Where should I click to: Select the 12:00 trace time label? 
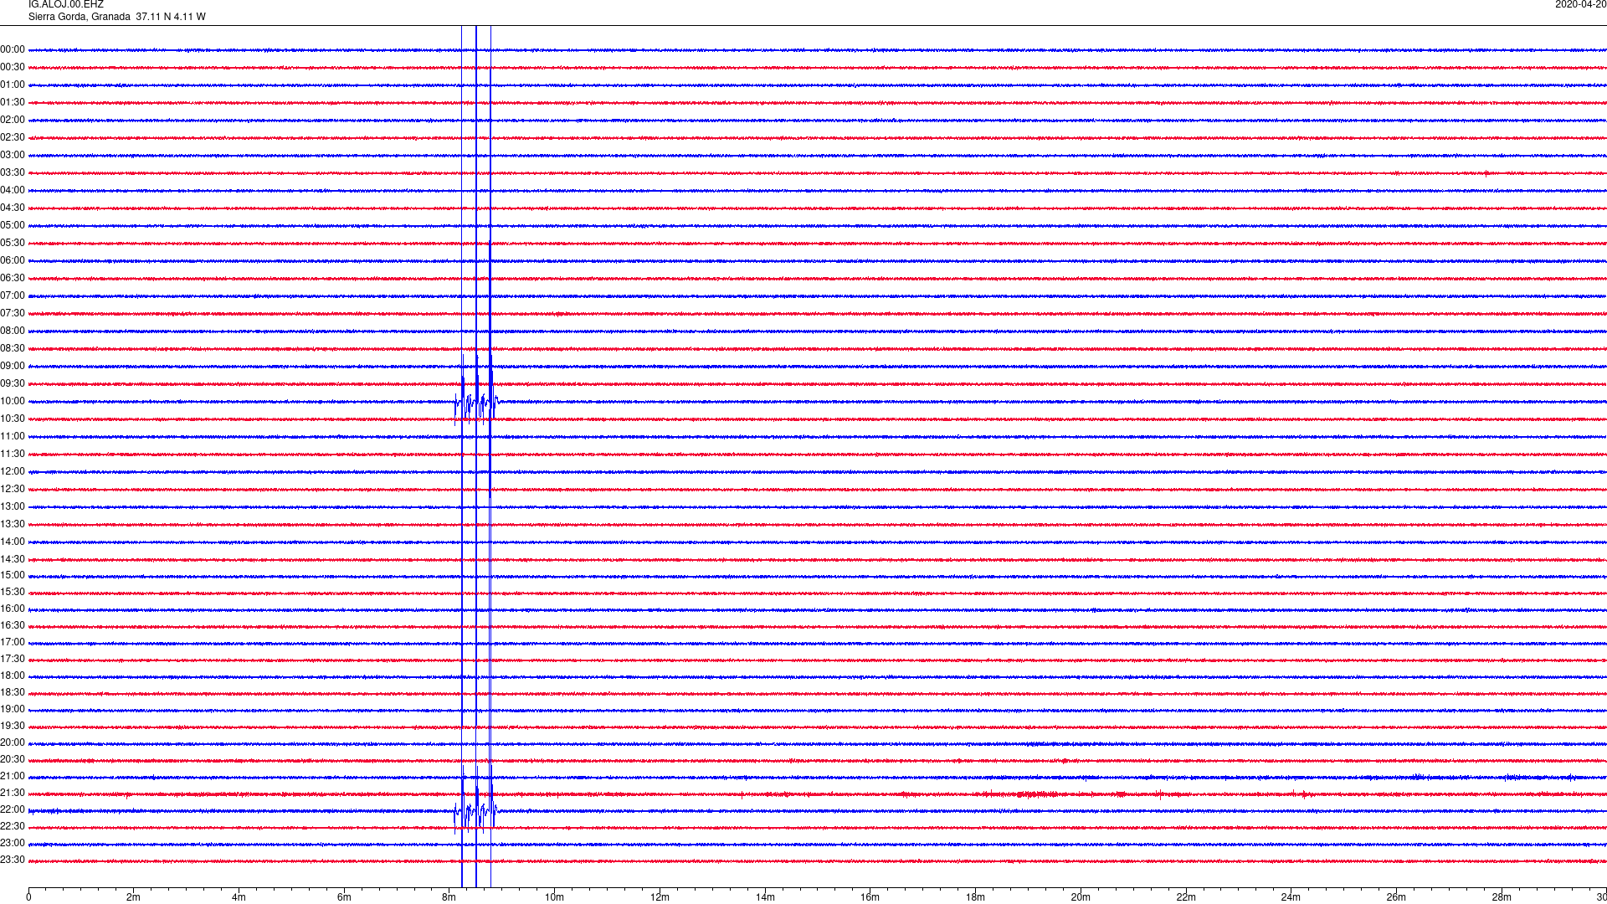[x=13, y=472]
